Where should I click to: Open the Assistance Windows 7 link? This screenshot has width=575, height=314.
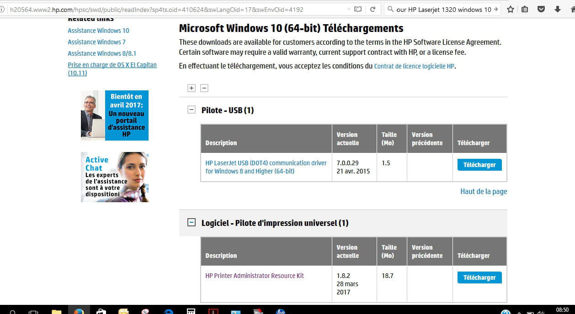pos(96,42)
